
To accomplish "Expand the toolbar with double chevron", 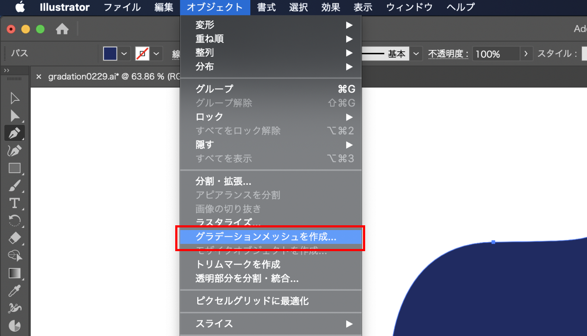I will [x=6, y=70].
